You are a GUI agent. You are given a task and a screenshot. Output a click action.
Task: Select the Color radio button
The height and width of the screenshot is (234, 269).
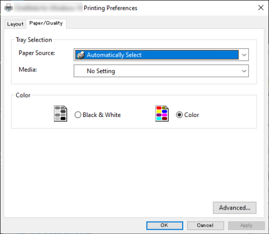tap(180, 115)
